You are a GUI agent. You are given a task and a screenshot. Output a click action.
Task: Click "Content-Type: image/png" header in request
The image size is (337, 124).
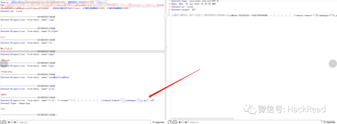(x=15, y=103)
